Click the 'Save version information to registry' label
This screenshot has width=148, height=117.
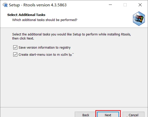click(45, 48)
